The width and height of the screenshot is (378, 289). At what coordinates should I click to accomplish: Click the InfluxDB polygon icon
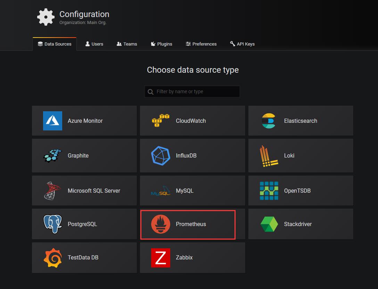pos(161,155)
